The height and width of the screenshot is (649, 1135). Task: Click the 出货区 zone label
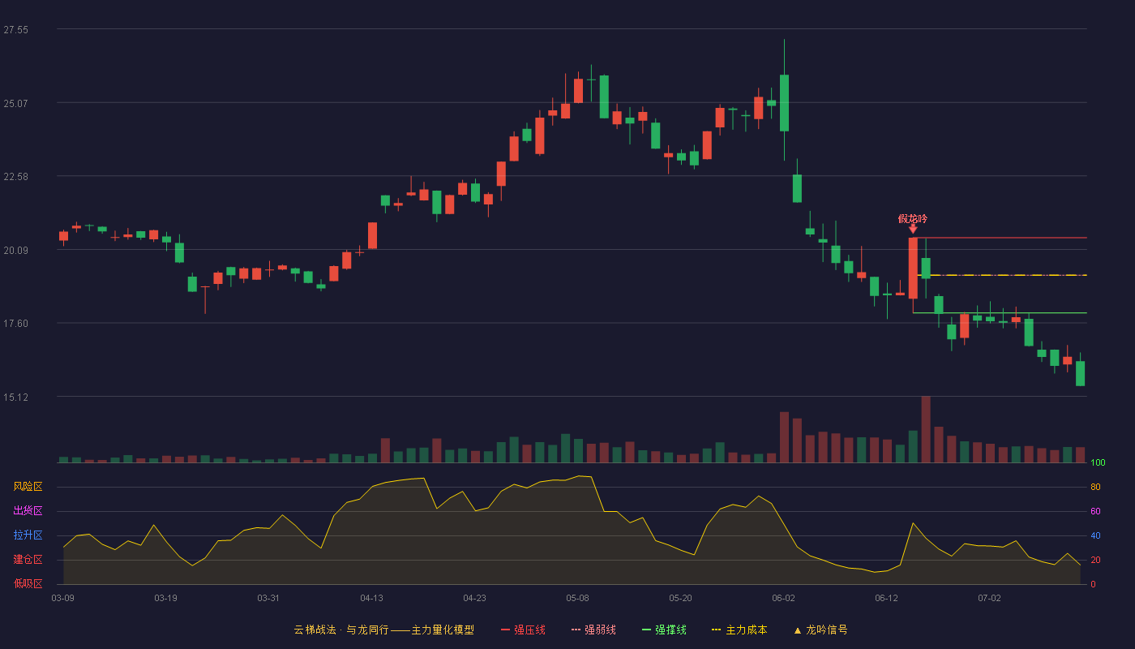tap(28, 511)
